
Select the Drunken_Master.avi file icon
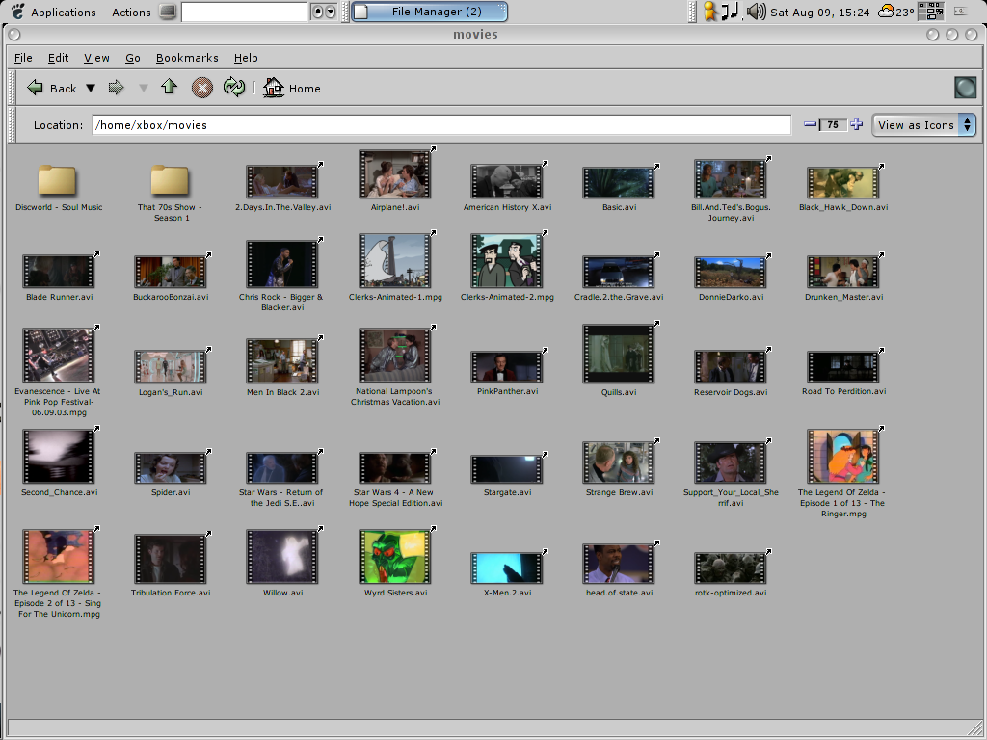pyautogui.click(x=843, y=272)
